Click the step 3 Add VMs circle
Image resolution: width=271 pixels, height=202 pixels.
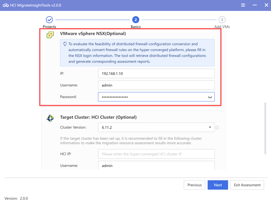pos(222,20)
